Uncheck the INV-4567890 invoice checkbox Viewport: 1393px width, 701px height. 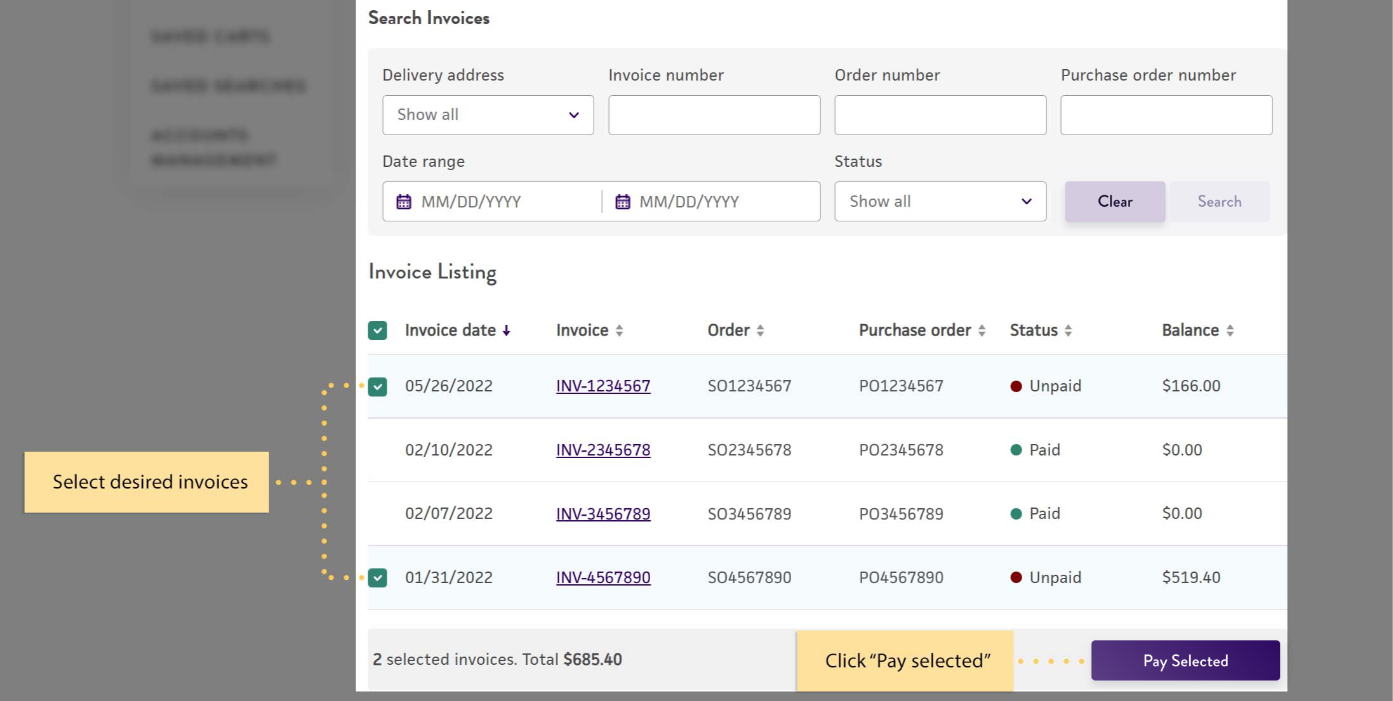378,577
